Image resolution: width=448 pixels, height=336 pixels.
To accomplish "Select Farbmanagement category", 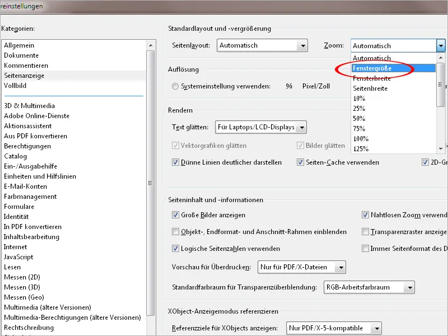I will click(x=30, y=197).
